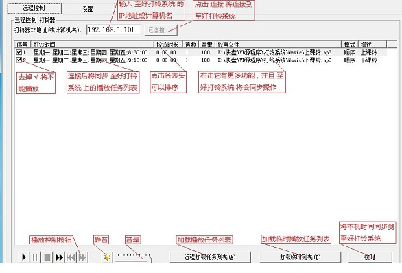The height and width of the screenshot is (273, 402).
Task: Click duration 0:00:00 in row 1
Action: click(166, 52)
